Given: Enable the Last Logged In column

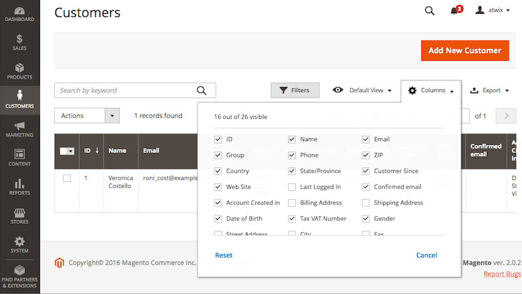Looking at the screenshot, I should (x=292, y=187).
